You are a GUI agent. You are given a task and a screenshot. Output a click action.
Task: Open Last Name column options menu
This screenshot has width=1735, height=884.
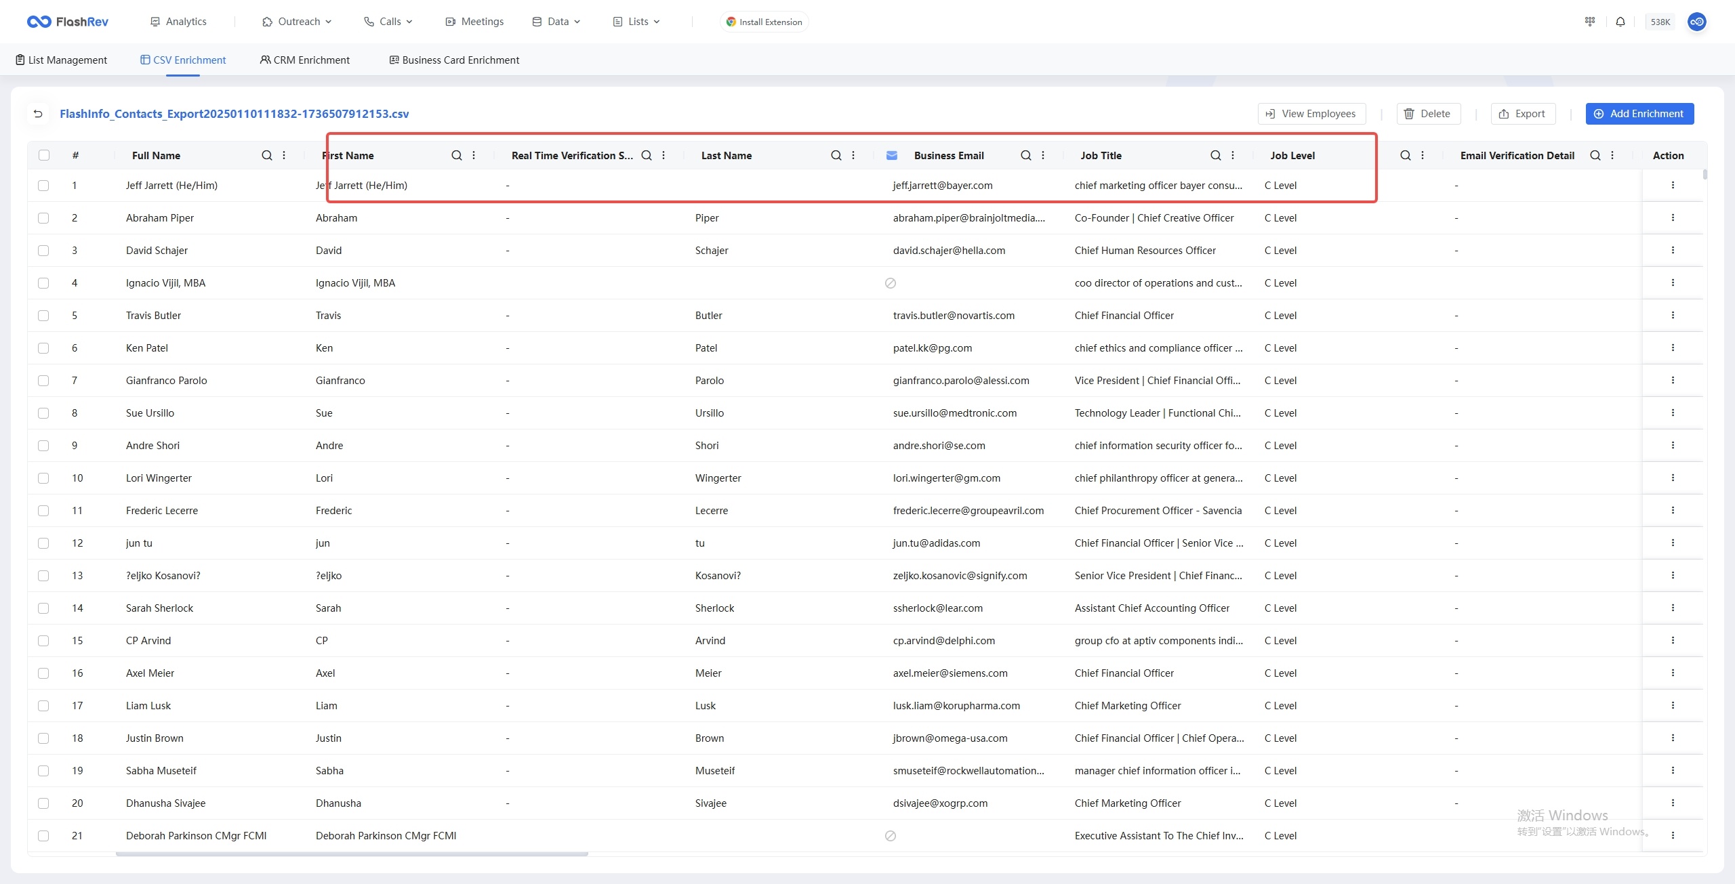[853, 155]
